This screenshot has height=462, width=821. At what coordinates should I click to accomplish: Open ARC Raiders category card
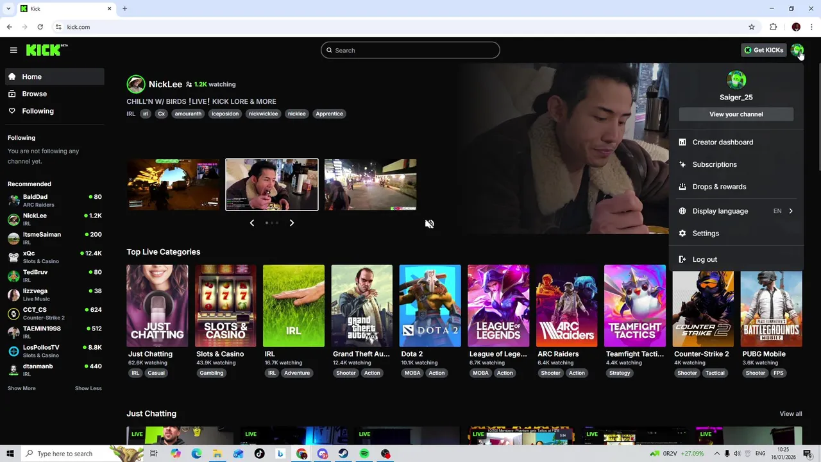tap(566, 306)
